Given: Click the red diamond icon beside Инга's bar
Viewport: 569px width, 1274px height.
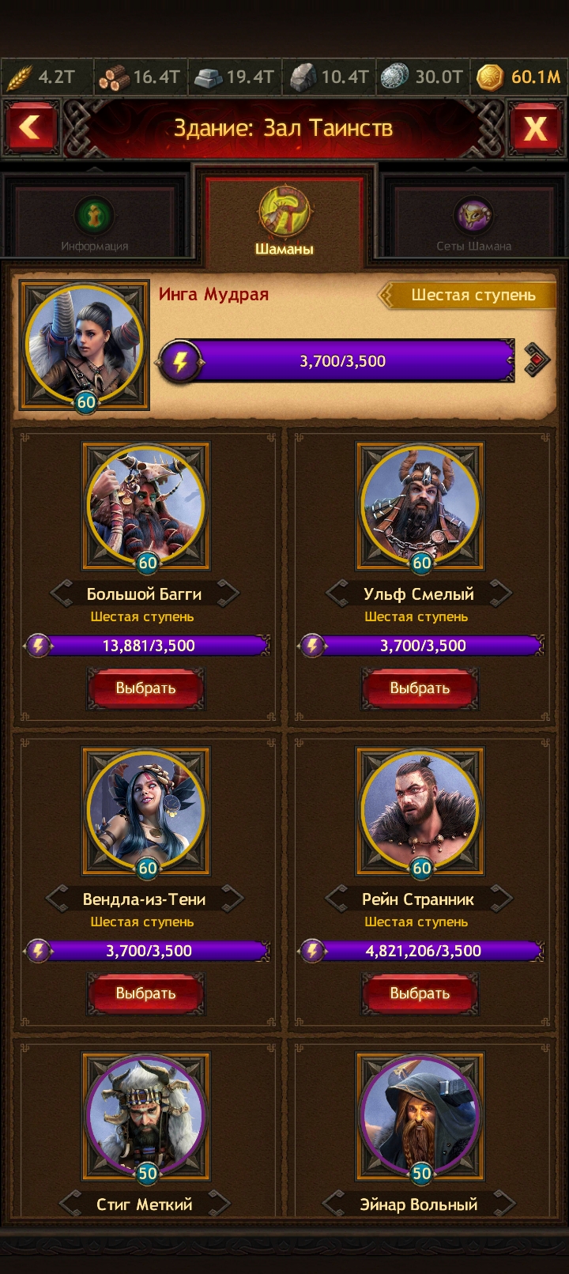Looking at the screenshot, I should click(x=537, y=360).
